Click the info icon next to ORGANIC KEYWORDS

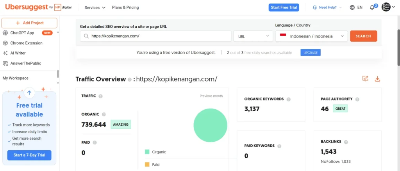(x=289, y=99)
